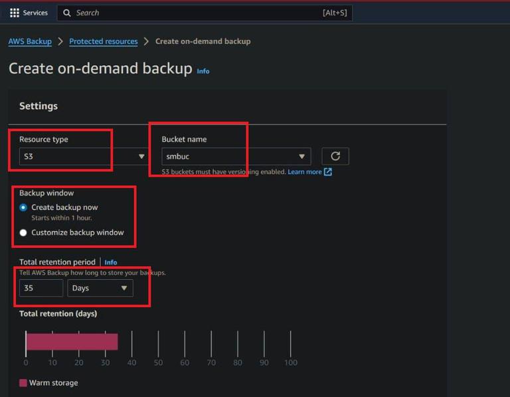Viewport: 510px width, 397px height.
Task: Click the warm storage legend swatch
Action: point(23,382)
